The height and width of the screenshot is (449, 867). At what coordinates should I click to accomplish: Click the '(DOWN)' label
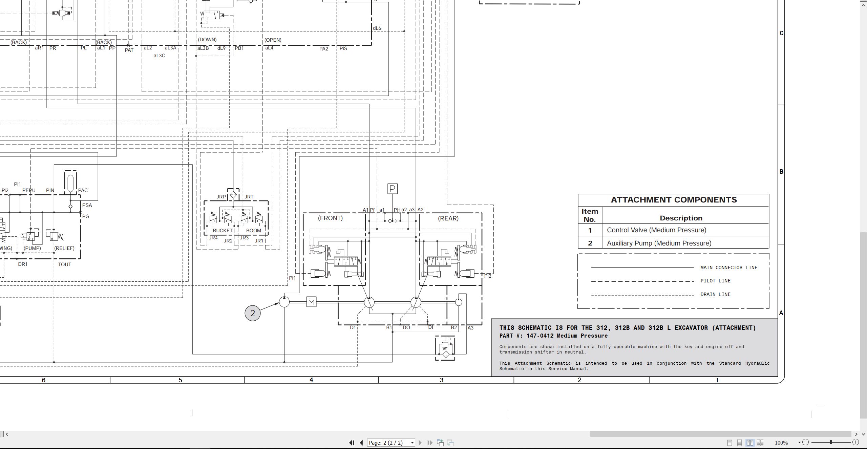(207, 40)
